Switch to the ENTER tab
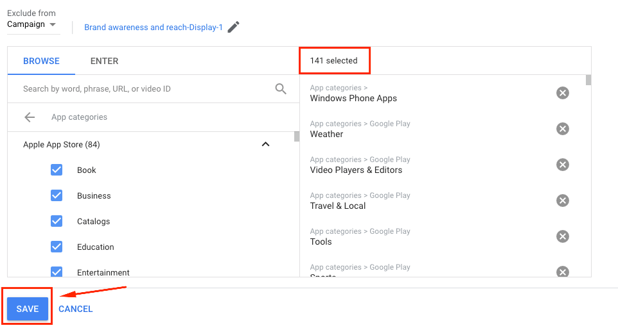The image size is (618, 328). tap(104, 61)
